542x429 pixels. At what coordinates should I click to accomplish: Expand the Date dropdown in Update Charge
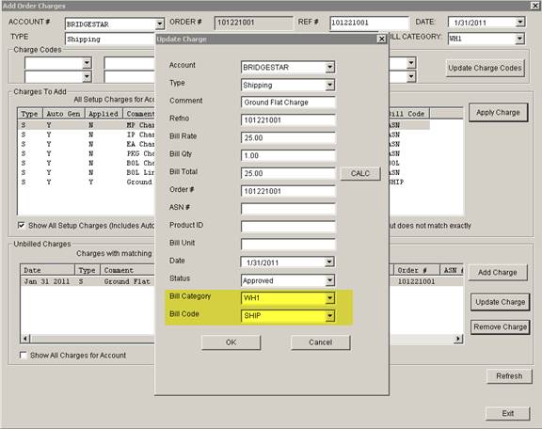(x=329, y=262)
